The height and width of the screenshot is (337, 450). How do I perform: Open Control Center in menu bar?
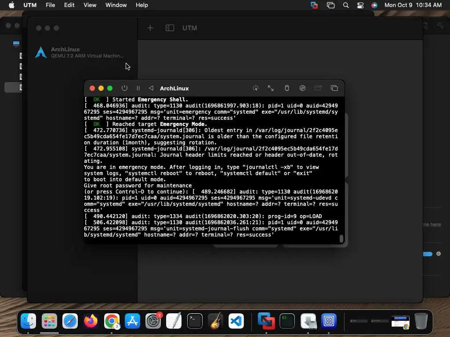coord(360,5)
